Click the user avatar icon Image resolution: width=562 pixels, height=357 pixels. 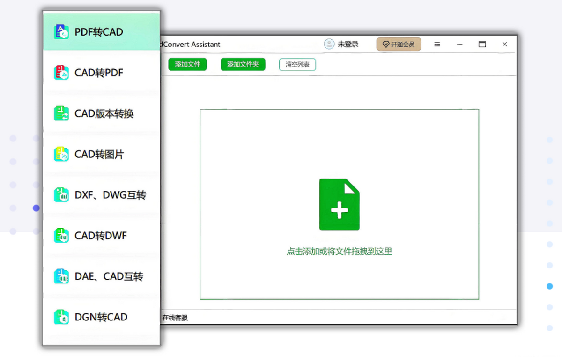(329, 44)
